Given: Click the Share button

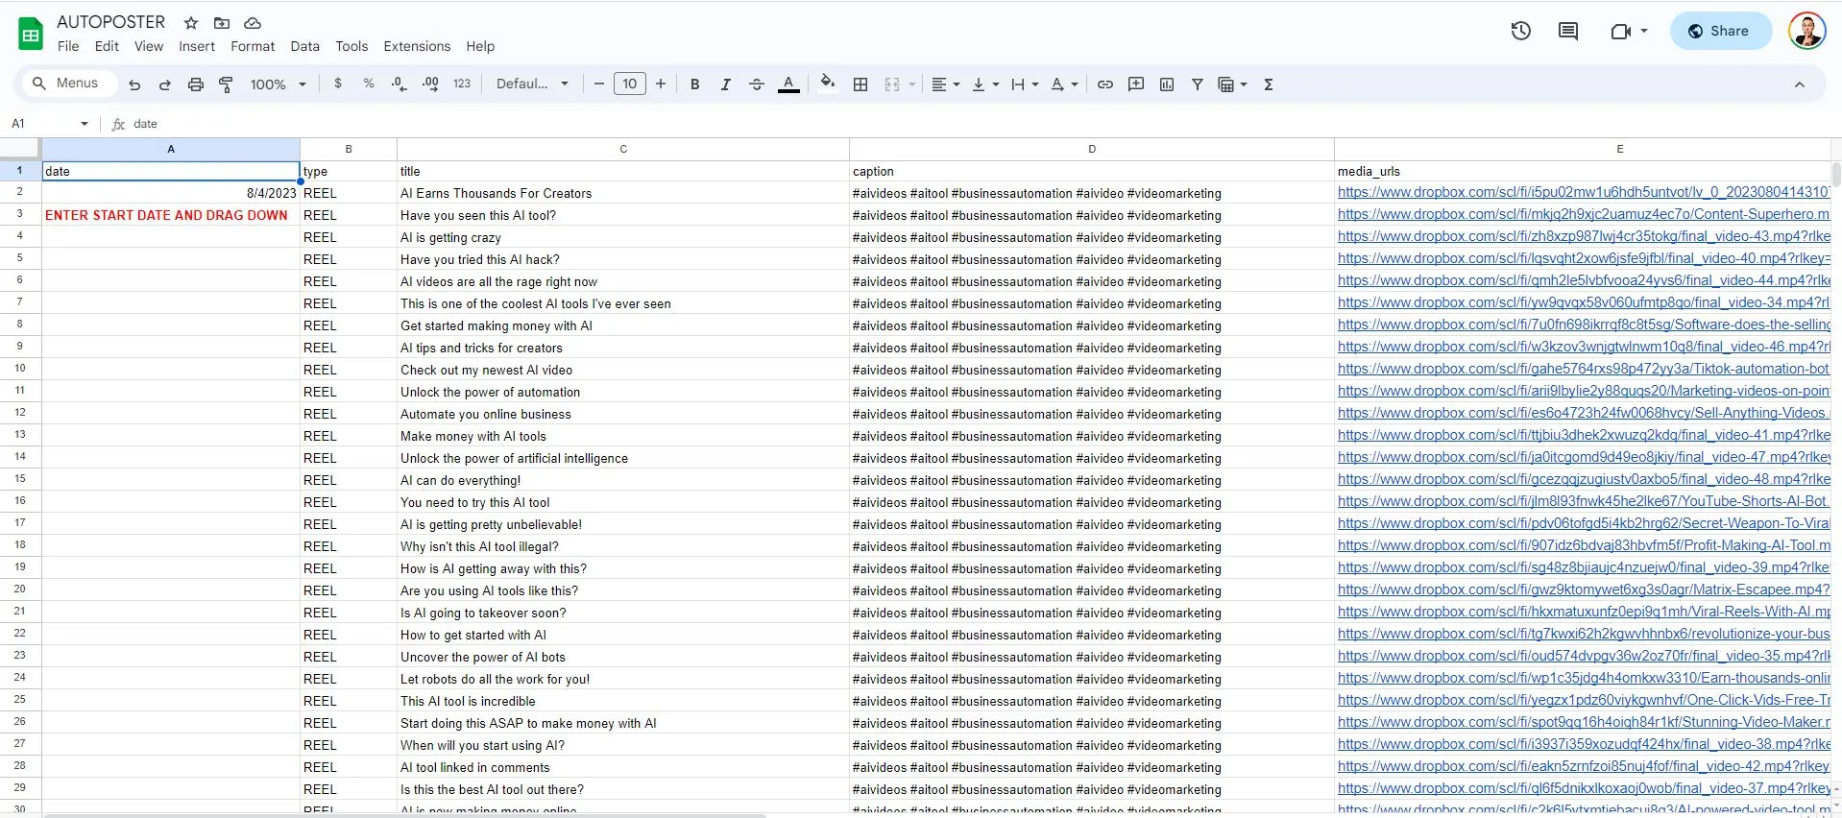Looking at the screenshot, I should point(1720,31).
